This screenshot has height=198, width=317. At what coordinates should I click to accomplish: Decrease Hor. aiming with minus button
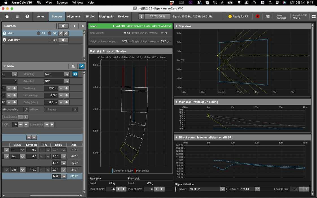61,95
